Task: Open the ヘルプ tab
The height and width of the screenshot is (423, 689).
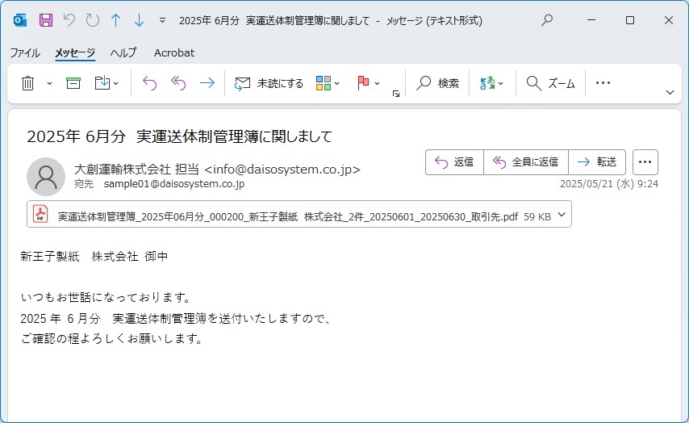Action: coord(123,52)
